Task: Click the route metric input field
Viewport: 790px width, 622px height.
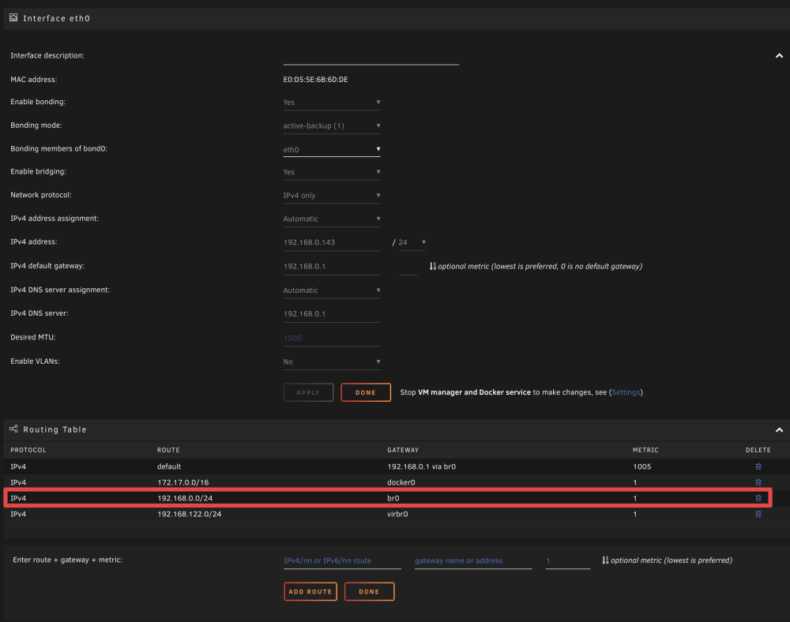Action: tap(568, 560)
